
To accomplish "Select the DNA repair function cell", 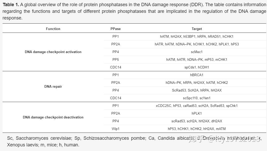I will click(x=53, y=87).
